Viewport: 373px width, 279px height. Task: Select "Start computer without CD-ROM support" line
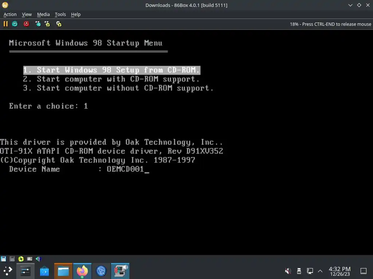pos(118,88)
